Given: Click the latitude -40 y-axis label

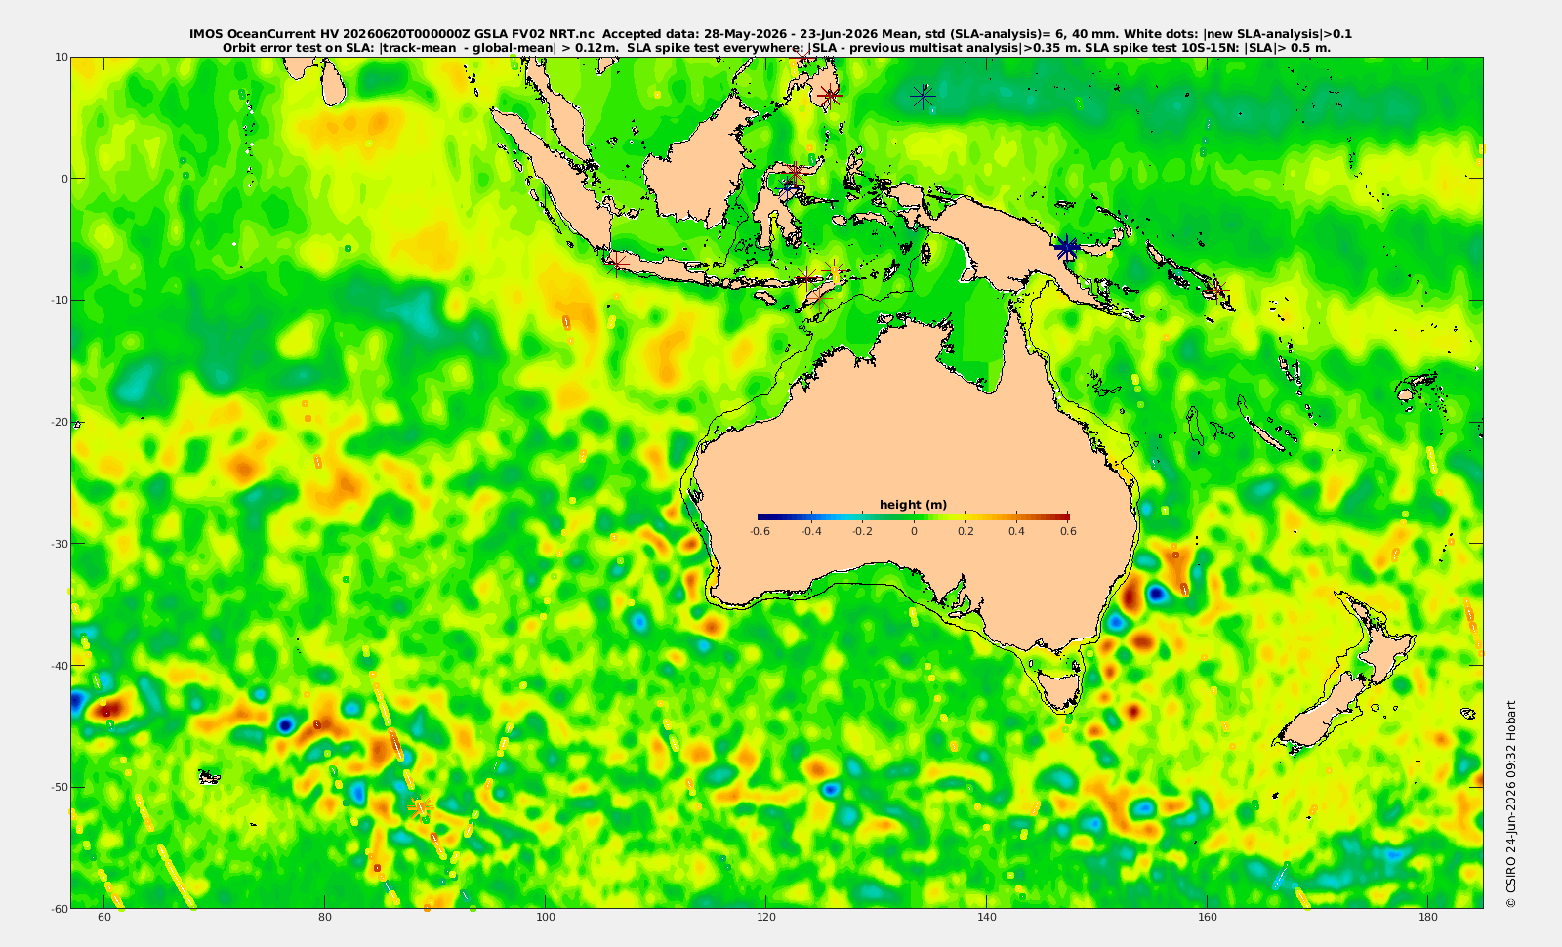Looking at the screenshot, I should coord(59,665).
